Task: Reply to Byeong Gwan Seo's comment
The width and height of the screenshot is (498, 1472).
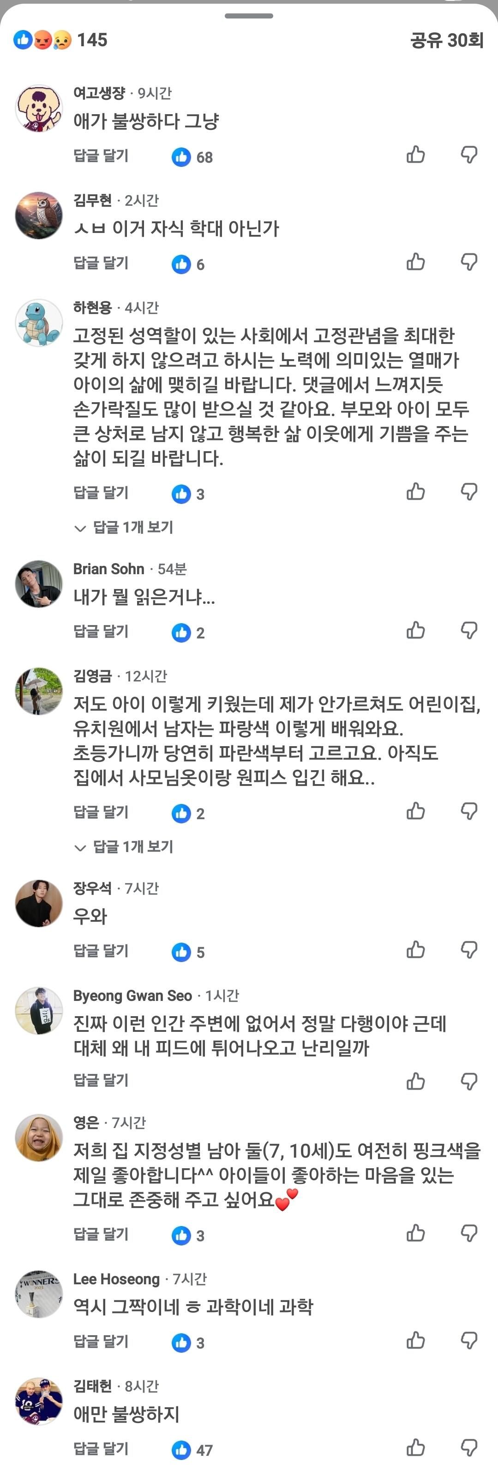Action: pyautogui.click(x=101, y=1080)
